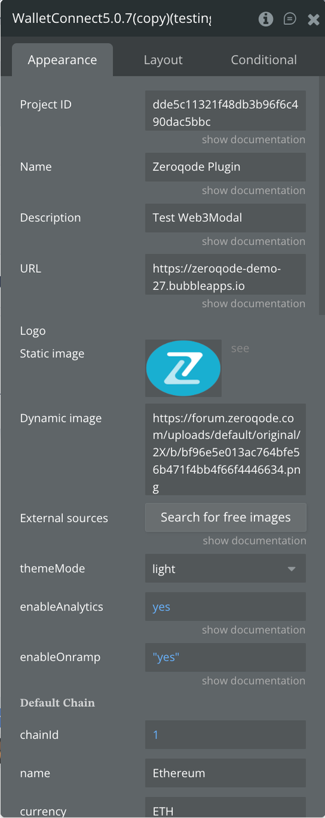Click the chainId value field
325x818 pixels.
(x=225, y=735)
